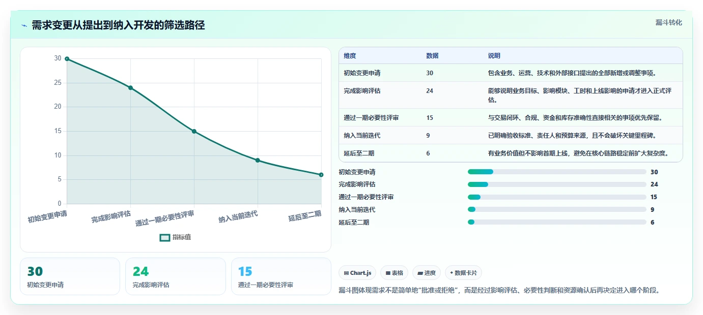
Task: Click the progress bar for 纳入当前迭代
Action: point(557,209)
